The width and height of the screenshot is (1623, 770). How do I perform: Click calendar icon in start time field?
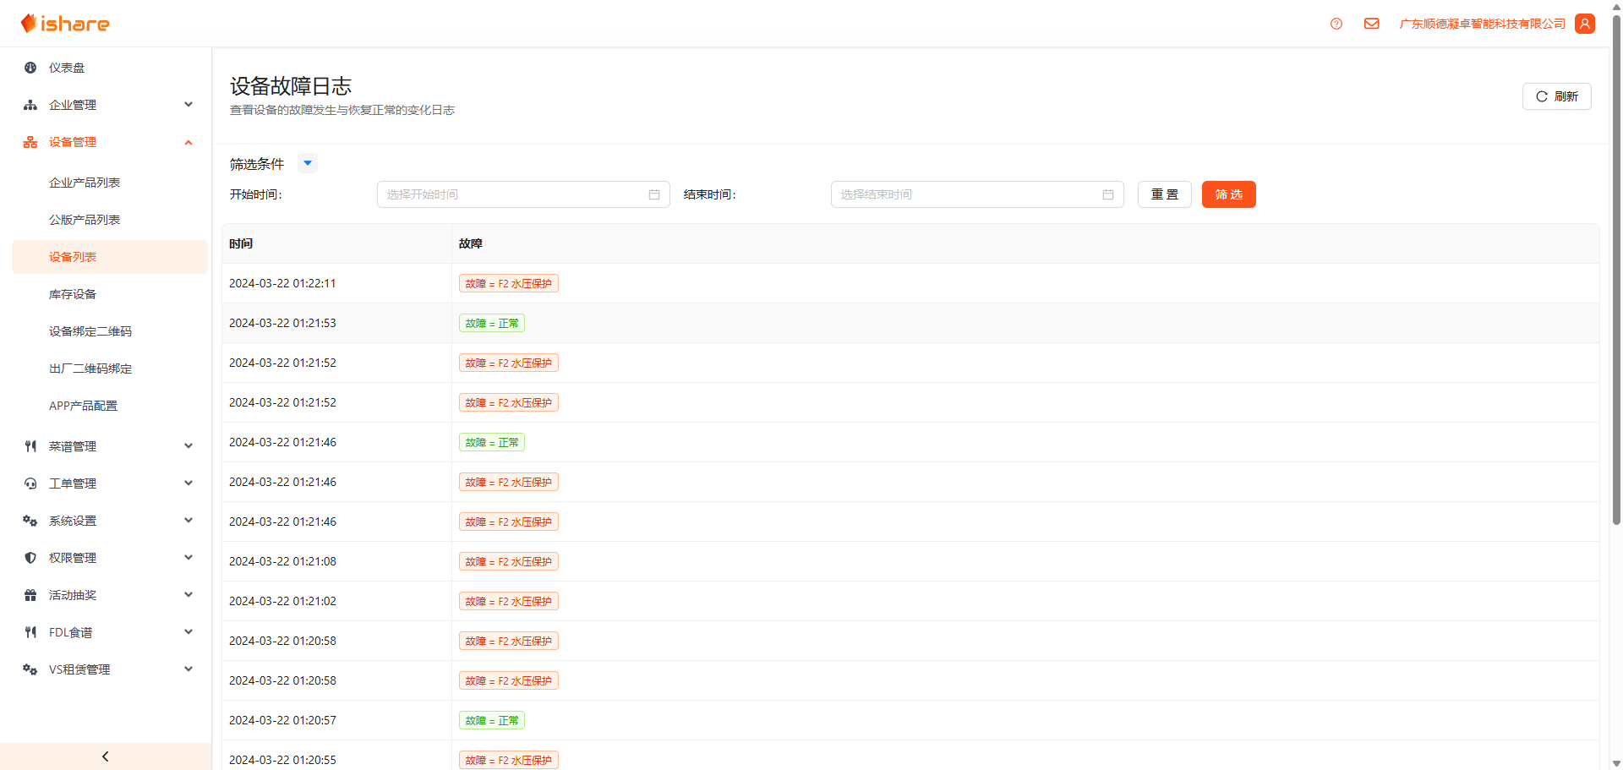(x=653, y=194)
